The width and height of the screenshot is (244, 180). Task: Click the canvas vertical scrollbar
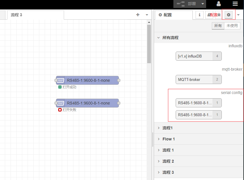[x=149, y=44]
